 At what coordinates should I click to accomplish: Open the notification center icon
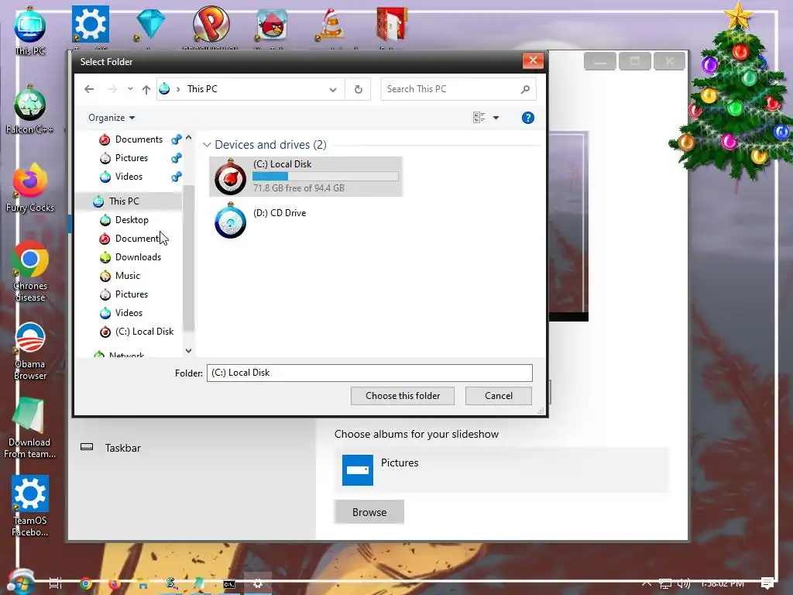click(x=767, y=583)
